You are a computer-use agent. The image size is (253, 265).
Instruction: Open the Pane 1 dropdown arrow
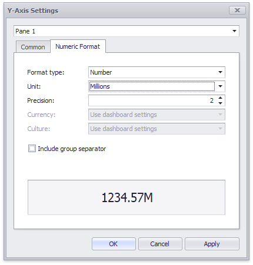coord(234,31)
